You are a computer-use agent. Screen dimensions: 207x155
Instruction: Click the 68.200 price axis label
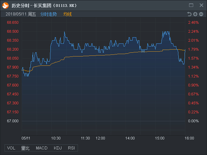[x=13, y=49]
